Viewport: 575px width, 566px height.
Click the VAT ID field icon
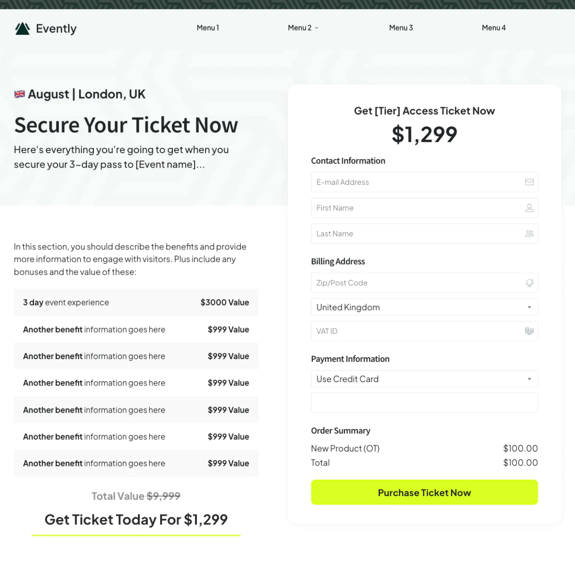529,331
